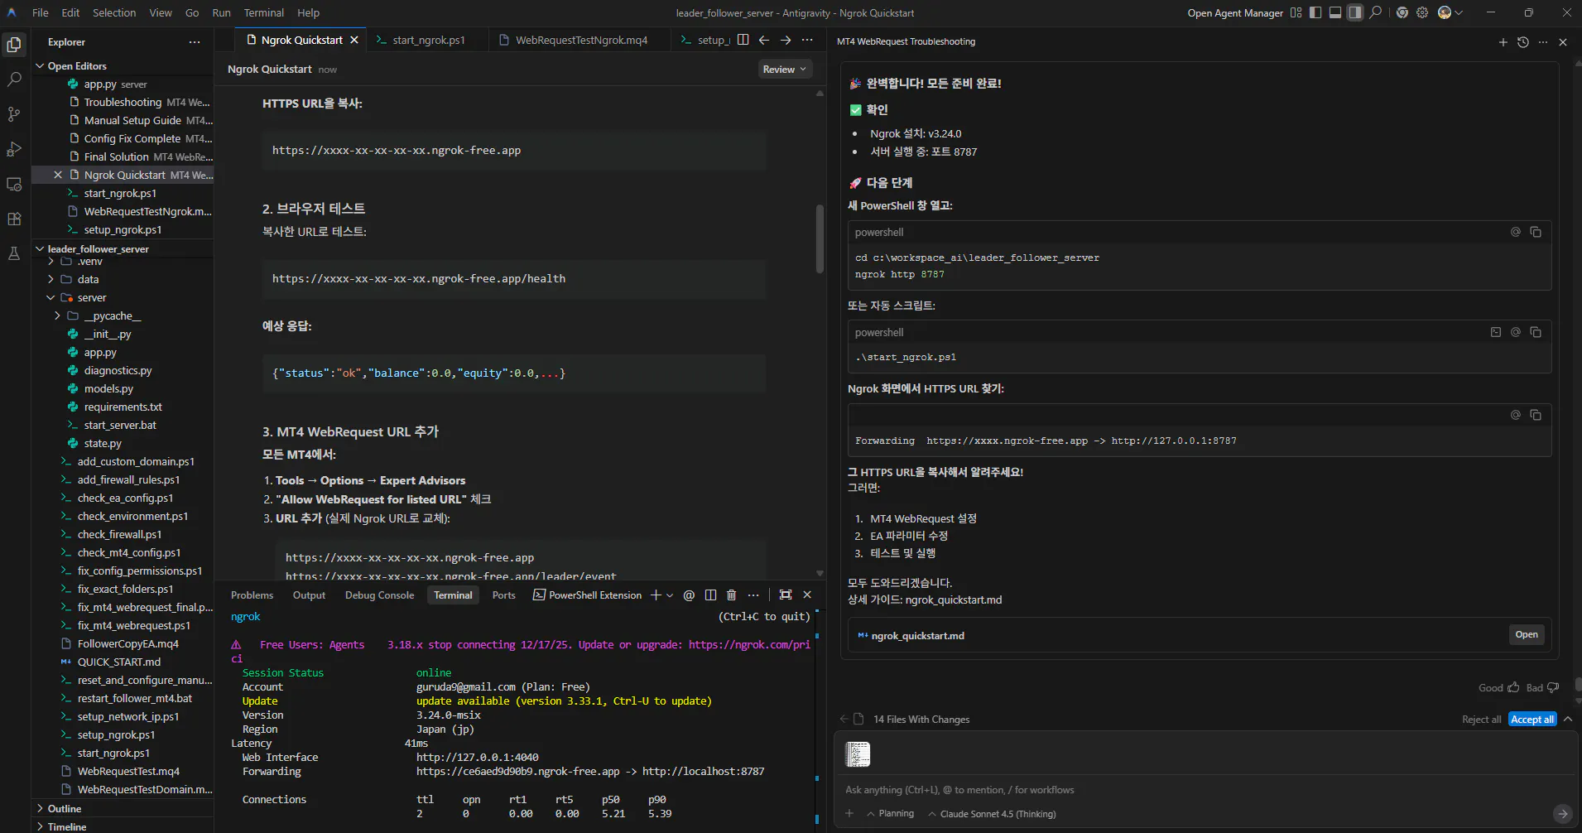Kill the terminal with trash icon
The image size is (1582, 833).
point(731,595)
